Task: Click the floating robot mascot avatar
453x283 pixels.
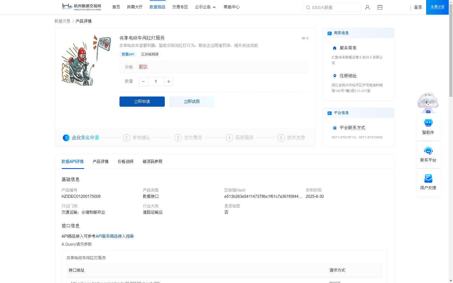Action: point(428,102)
